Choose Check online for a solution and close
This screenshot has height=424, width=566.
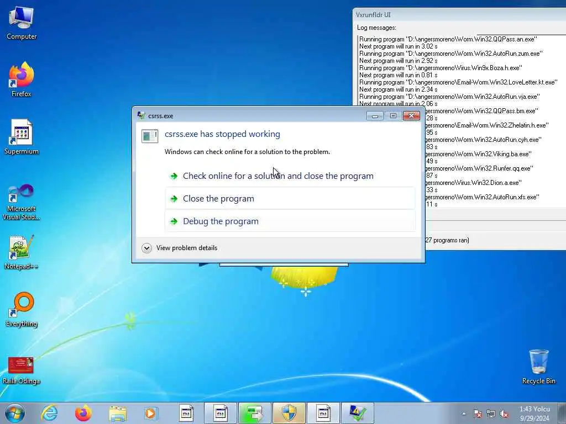pos(290,176)
